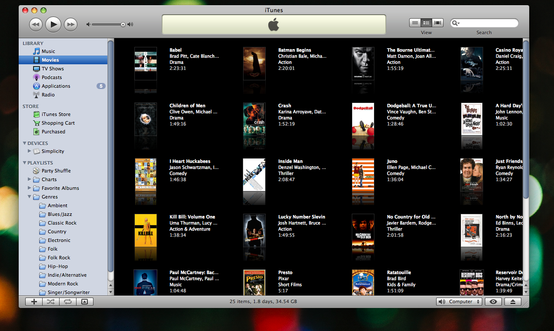Switch to list view

(x=415, y=23)
